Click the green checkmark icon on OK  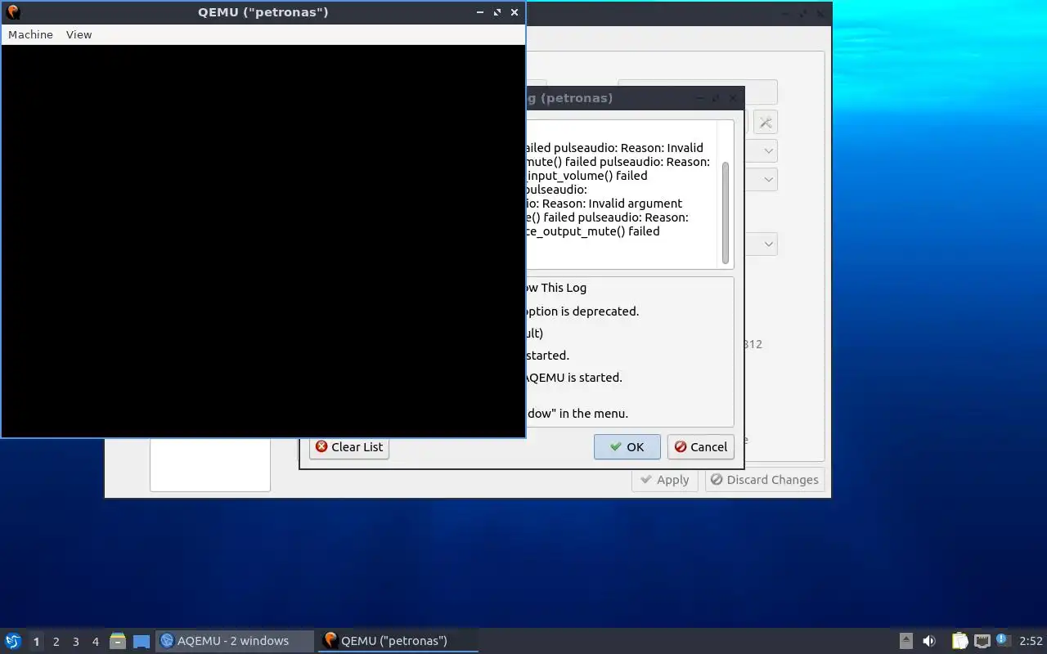(615, 446)
